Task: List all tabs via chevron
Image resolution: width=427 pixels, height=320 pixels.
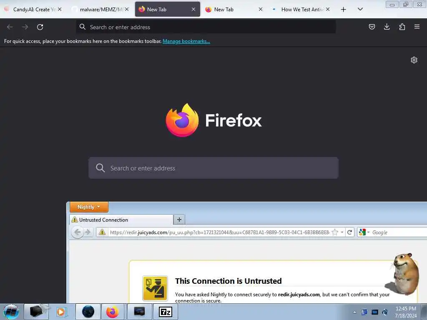Action: pos(360,9)
